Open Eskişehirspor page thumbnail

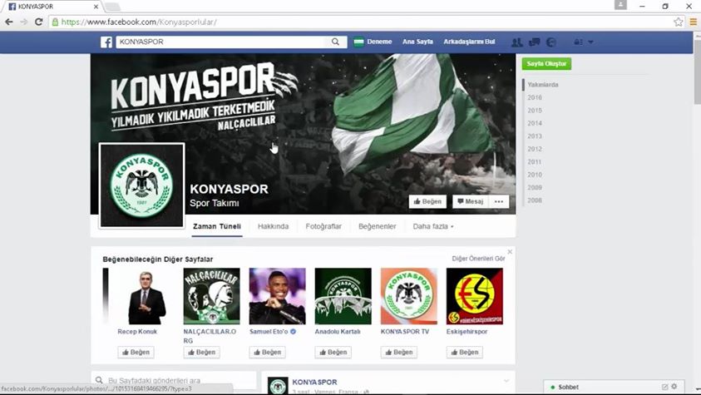[474, 296]
